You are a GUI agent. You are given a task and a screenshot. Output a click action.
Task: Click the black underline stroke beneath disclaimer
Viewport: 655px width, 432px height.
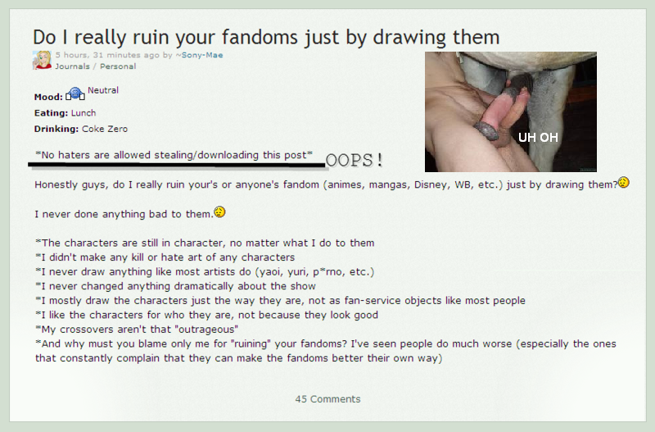[177, 165]
